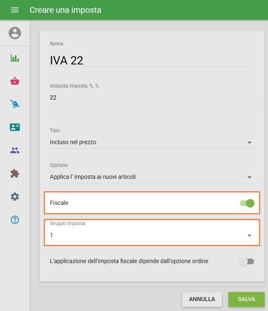Open Help question mark icon

point(15,220)
